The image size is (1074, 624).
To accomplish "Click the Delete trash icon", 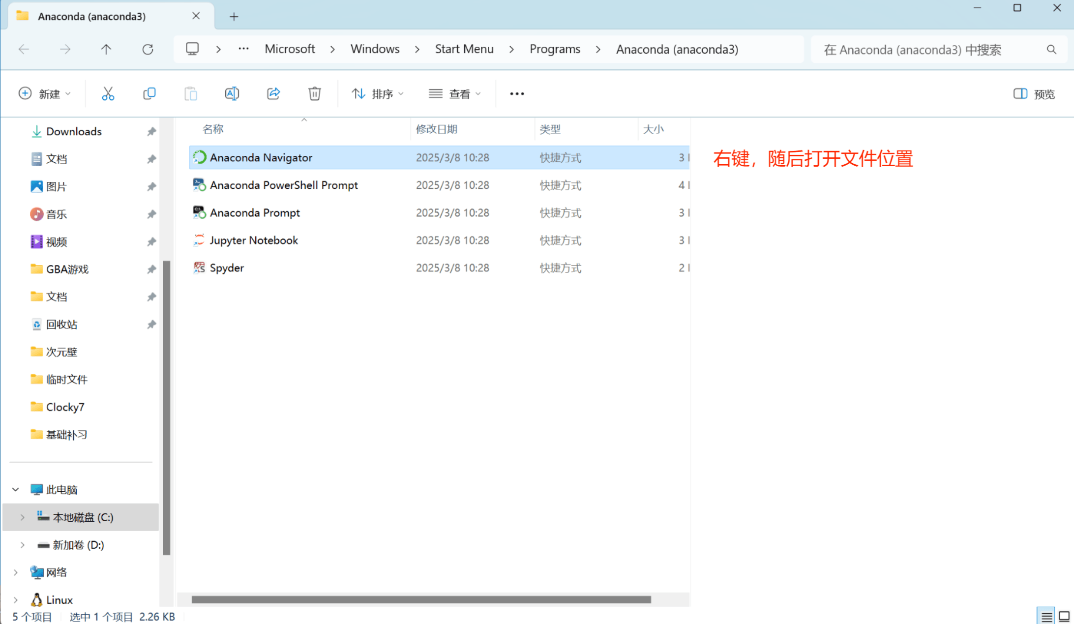I will click(x=315, y=93).
